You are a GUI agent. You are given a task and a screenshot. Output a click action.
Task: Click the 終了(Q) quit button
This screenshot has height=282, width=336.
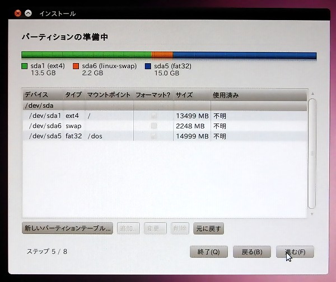(209, 252)
